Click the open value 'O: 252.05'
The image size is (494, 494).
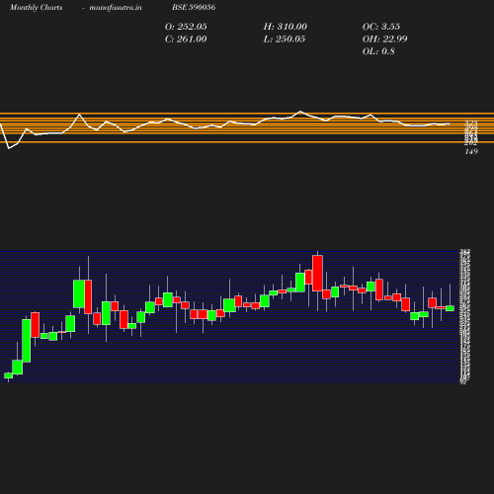[186, 27]
